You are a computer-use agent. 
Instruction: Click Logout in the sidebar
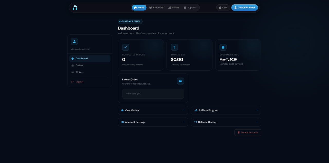click(x=90, y=82)
